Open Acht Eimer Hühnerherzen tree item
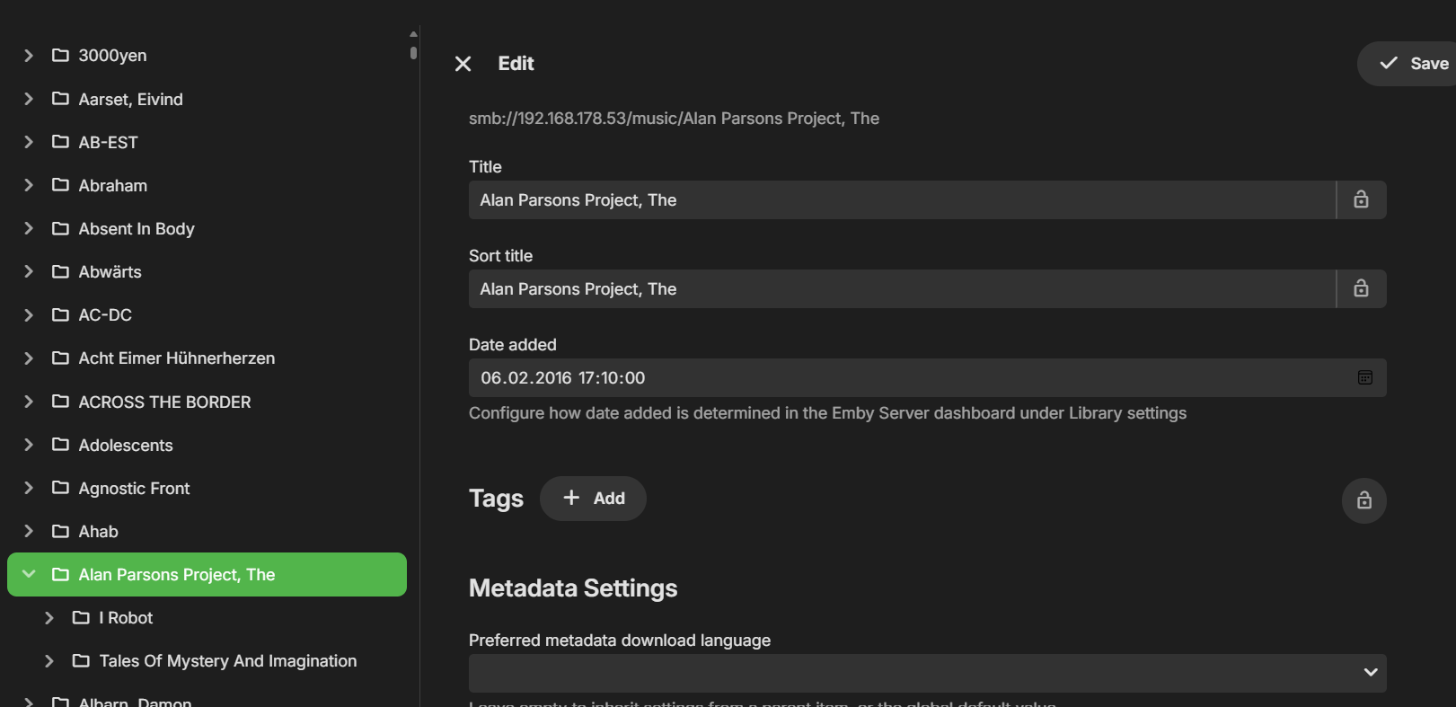1456x707 pixels. pyautogui.click(x=176, y=358)
